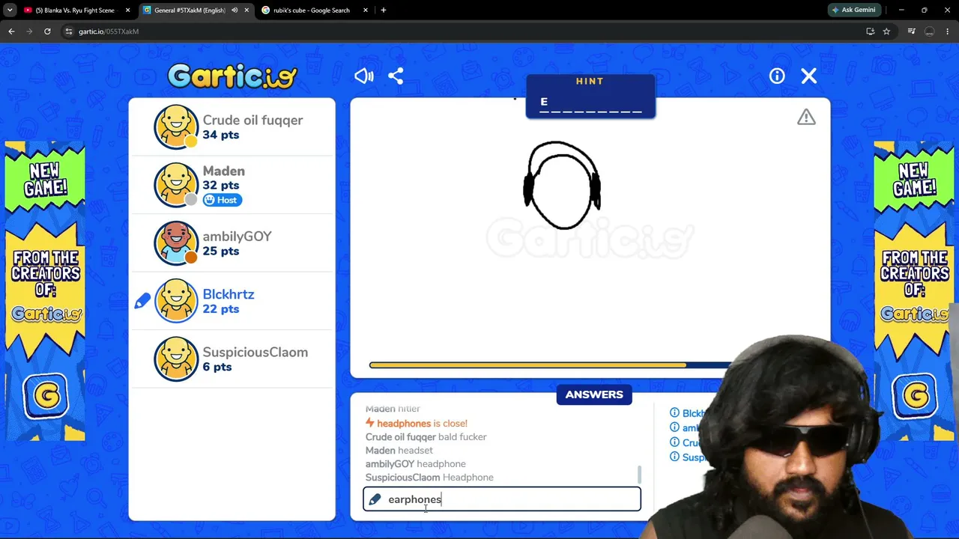Report the drawing with the warning triangle

806,117
